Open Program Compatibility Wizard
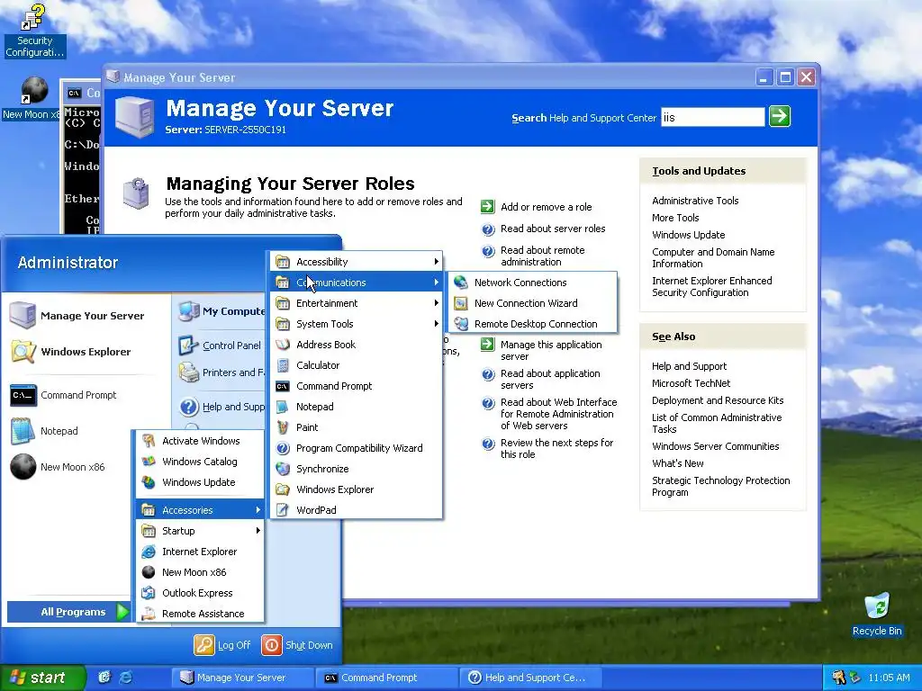Image resolution: width=922 pixels, height=691 pixels. (x=356, y=448)
